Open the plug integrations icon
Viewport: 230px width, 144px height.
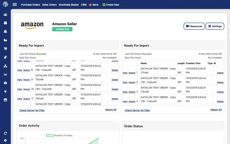pos(5,92)
